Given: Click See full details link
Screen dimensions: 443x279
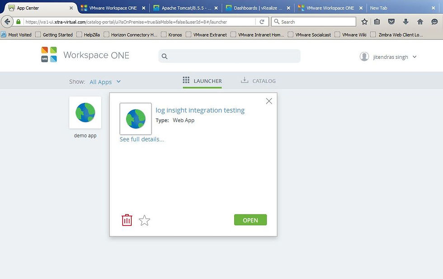Looking at the screenshot, I should click(142, 139).
